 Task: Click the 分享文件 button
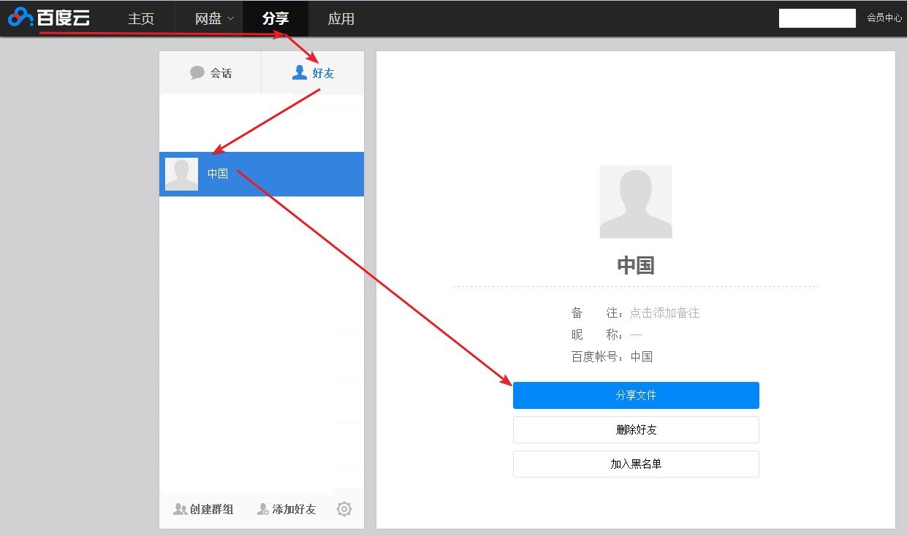pos(635,395)
